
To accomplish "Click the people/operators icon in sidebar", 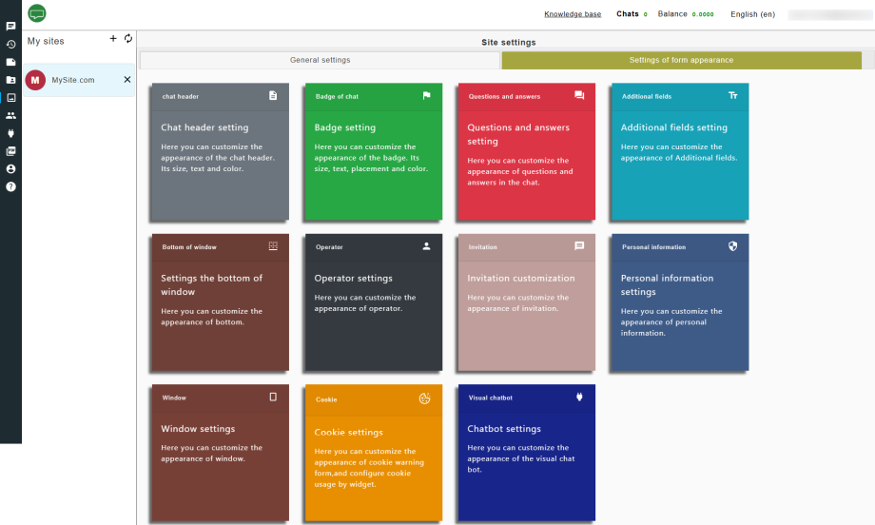I will click(10, 115).
